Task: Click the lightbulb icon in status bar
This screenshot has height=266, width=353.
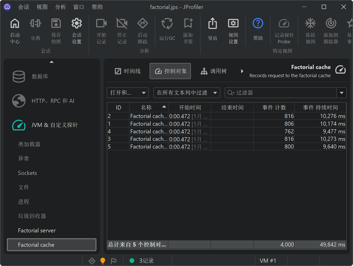Action: [103, 261]
